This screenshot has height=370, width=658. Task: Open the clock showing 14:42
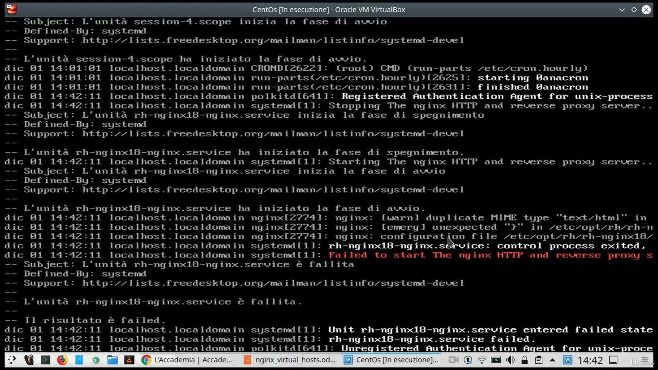[590, 360]
